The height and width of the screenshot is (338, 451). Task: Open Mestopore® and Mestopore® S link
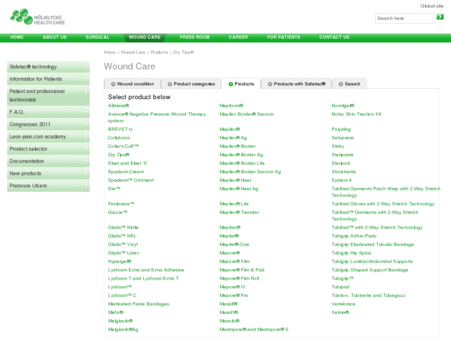tap(254, 329)
